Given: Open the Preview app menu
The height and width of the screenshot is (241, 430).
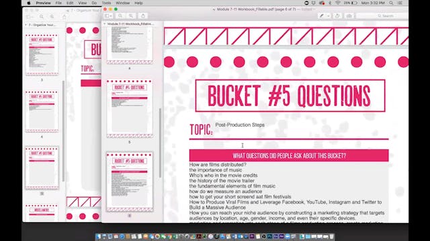Looking at the screenshot, I should pos(43,3).
